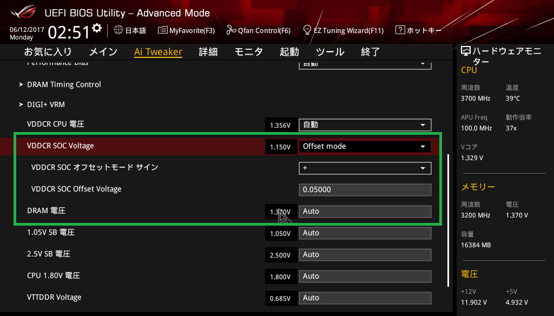This screenshot has width=554, height=316.
Task: Click the 0.685V VTTDDR readout
Action: tap(281, 299)
